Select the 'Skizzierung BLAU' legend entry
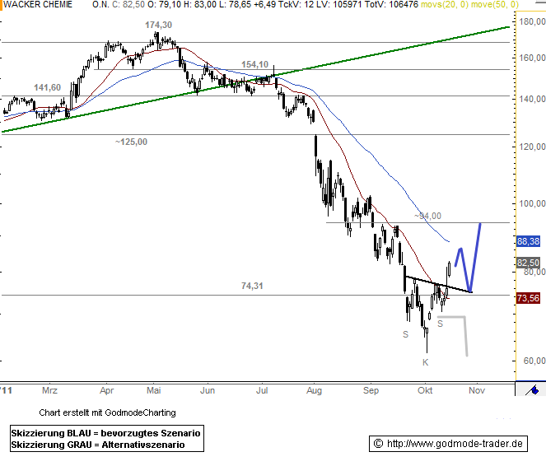 105,432
